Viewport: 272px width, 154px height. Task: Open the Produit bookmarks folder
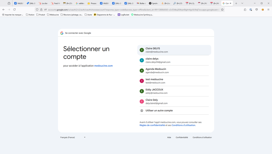click(x=41, y=15)
